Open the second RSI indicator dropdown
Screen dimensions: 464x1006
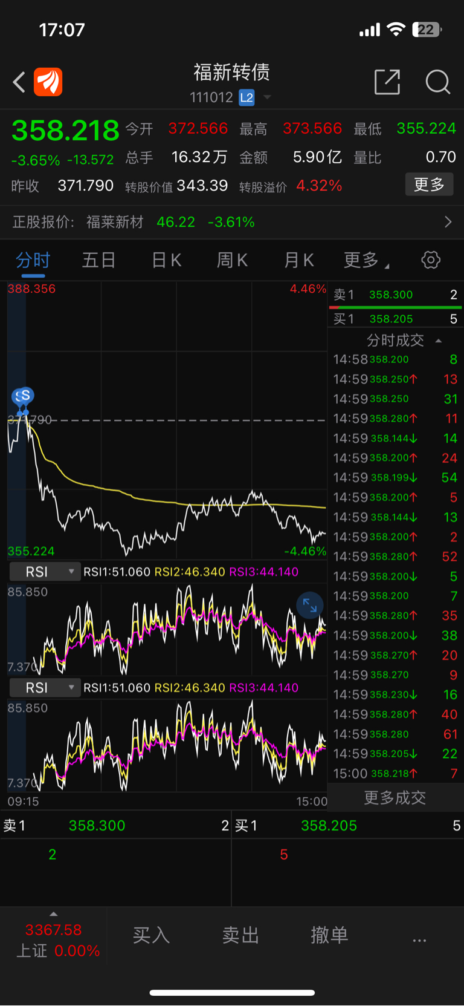[45, 688]
